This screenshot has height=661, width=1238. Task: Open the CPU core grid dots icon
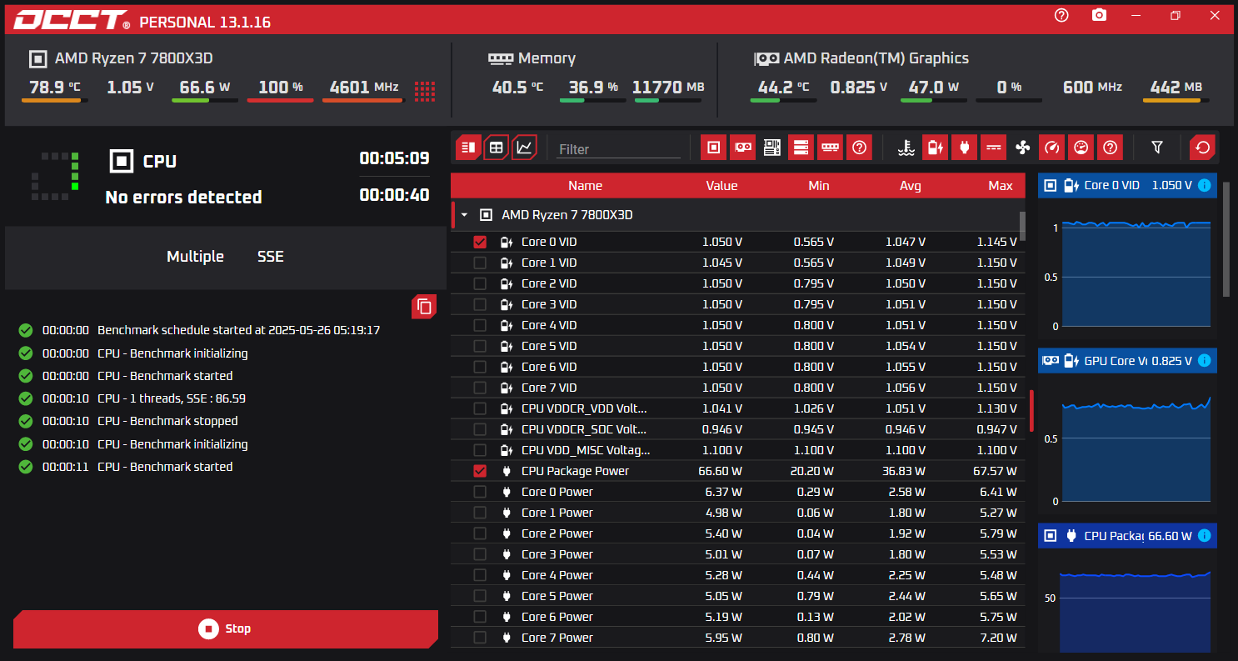coord(425,90)
